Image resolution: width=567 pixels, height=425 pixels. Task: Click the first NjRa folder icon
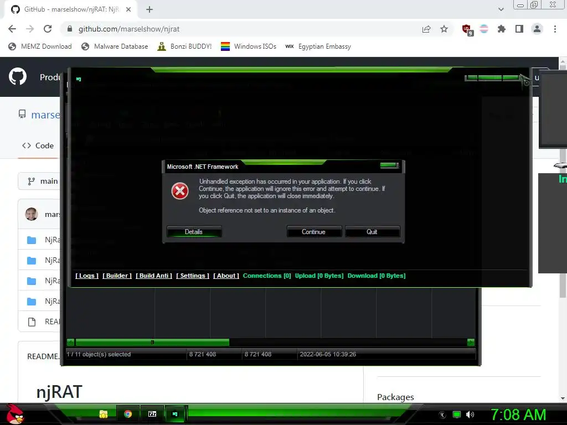point(32,240)
